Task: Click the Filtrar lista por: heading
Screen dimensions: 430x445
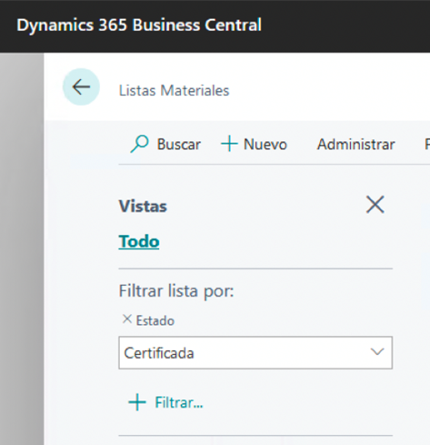Action: (176, 291)
